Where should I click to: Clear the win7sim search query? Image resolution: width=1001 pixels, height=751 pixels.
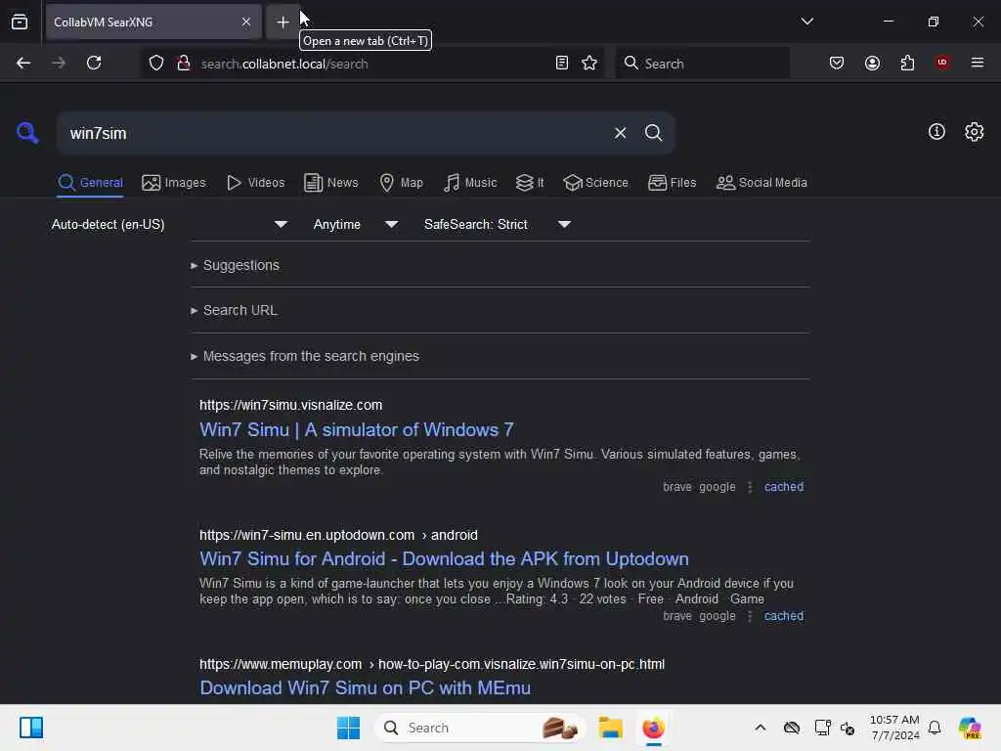[x=620, y=133]
